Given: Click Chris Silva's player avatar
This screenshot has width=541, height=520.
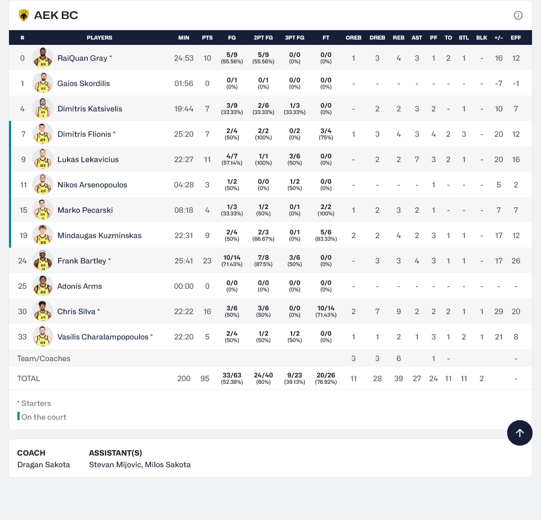Looking at the screenshot, I should pos(43,311).
